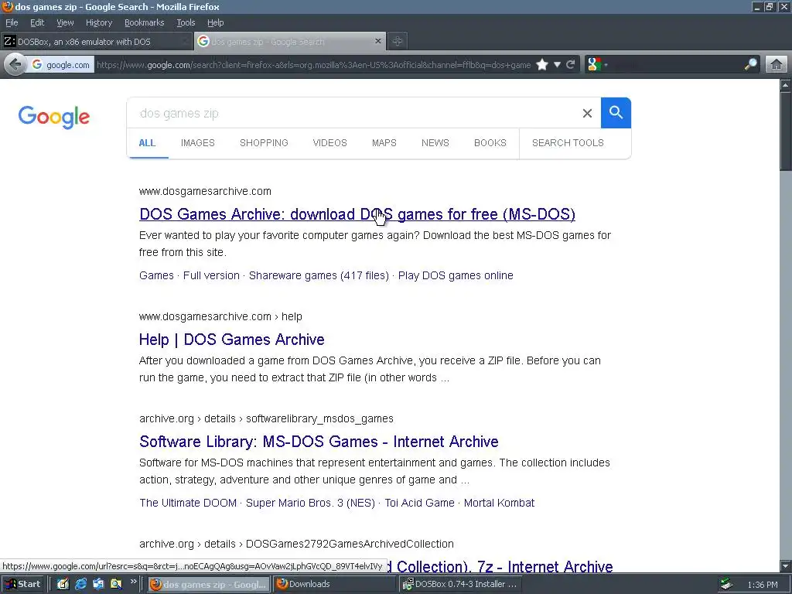Click 'archive.org › details › softwarelibrary_msdos_games' text
Image resolution: width=792 pixels, height=594 pixels.
point(266,418)
